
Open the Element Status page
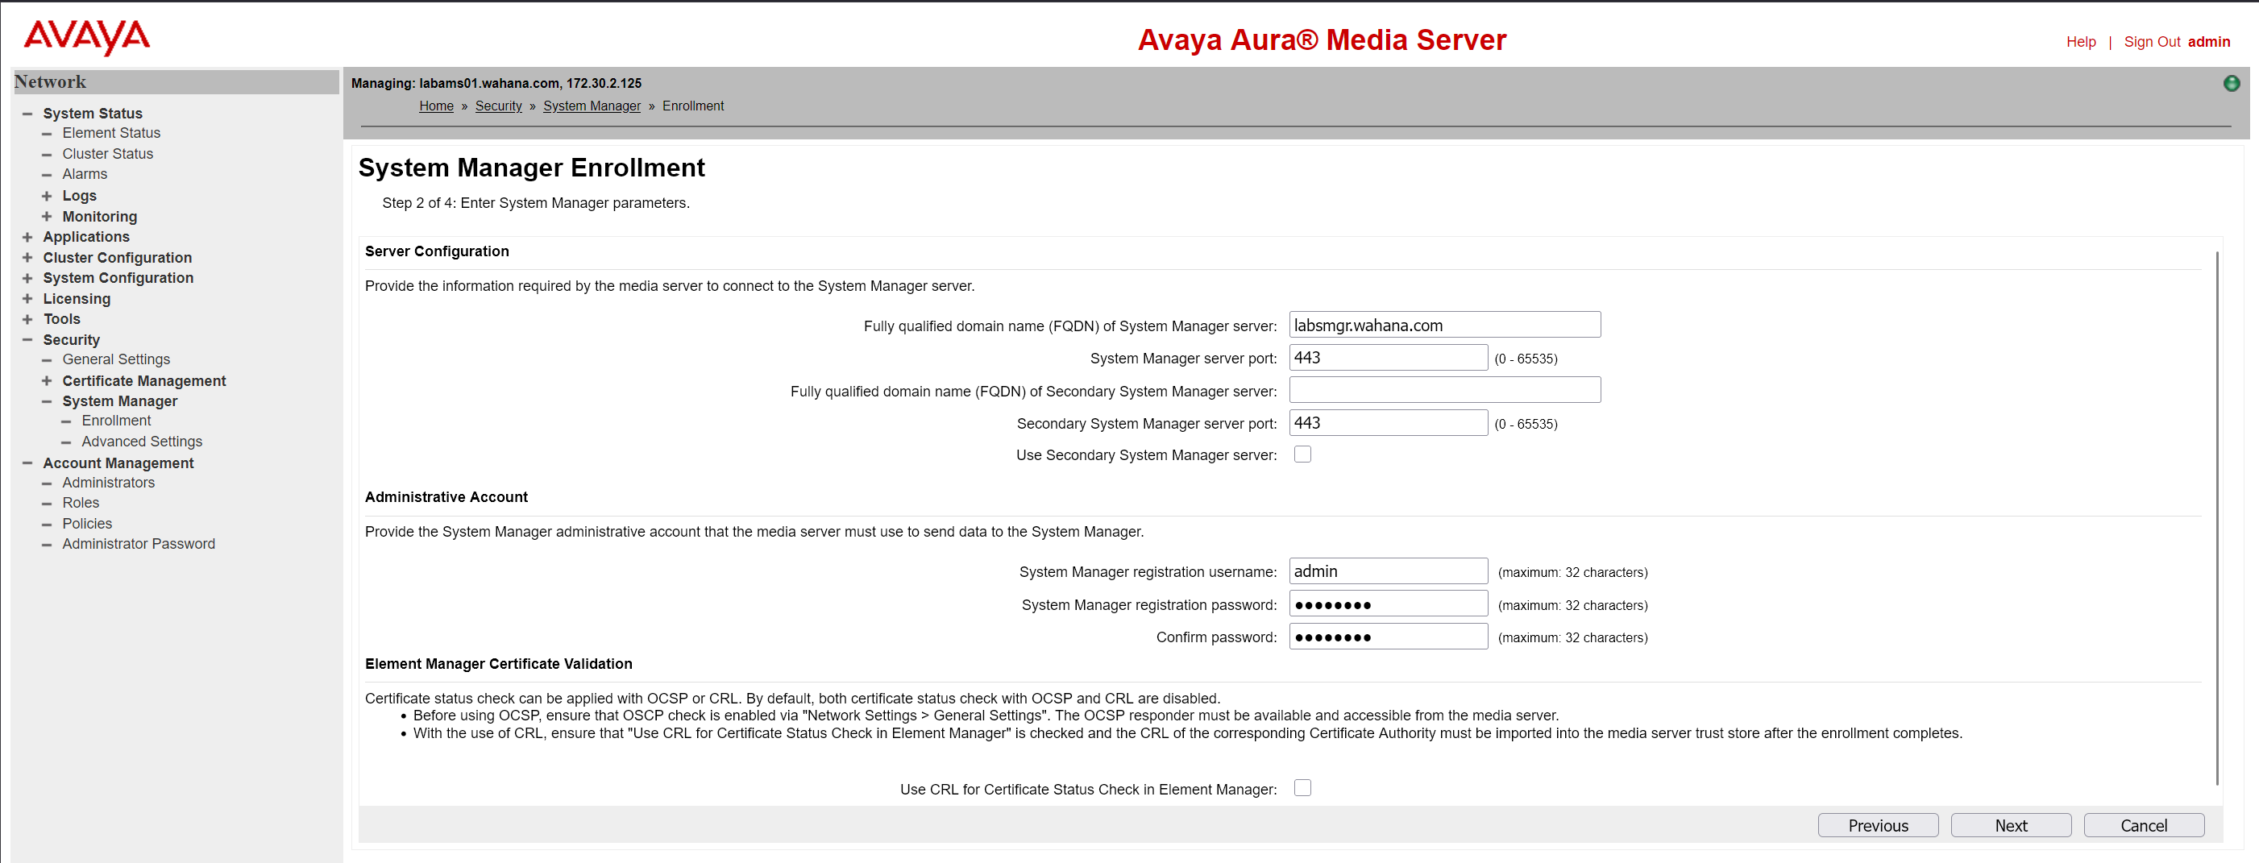click(111, 132)
